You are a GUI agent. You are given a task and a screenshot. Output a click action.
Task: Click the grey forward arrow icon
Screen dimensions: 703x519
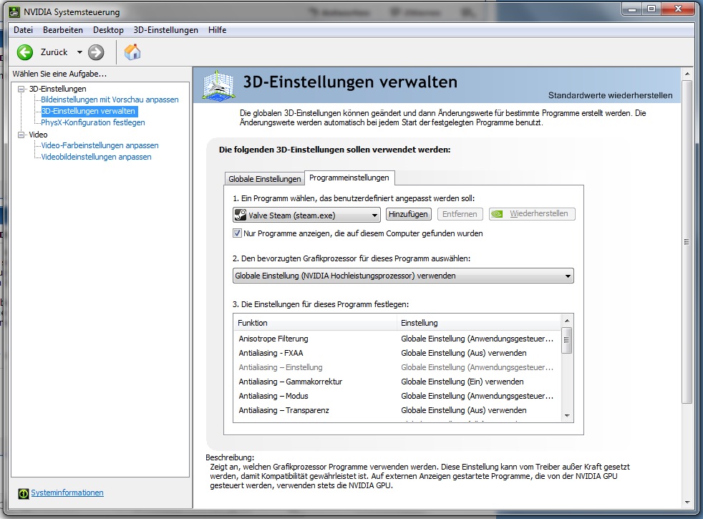95,52
